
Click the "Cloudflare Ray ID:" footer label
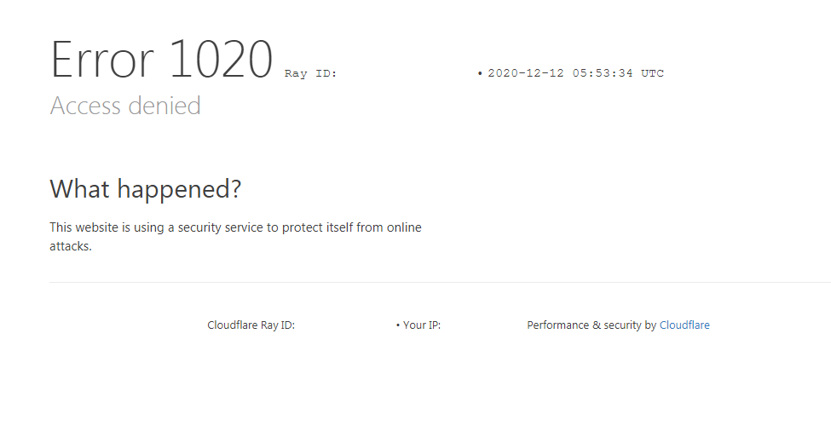click(251, 325)
